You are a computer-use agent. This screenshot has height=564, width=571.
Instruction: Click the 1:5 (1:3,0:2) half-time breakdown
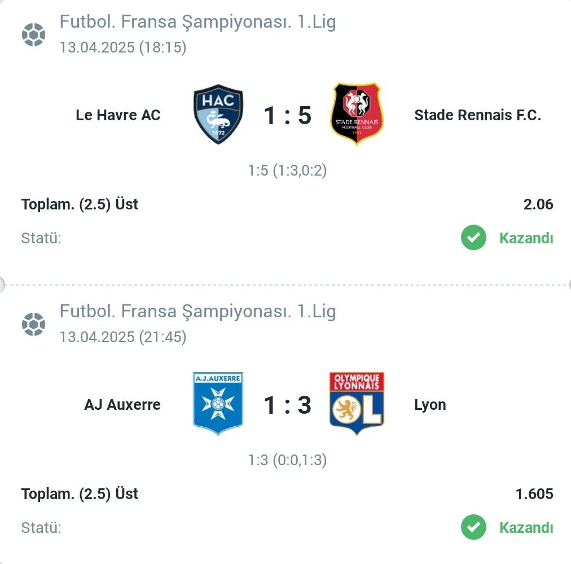click(287, 170)
